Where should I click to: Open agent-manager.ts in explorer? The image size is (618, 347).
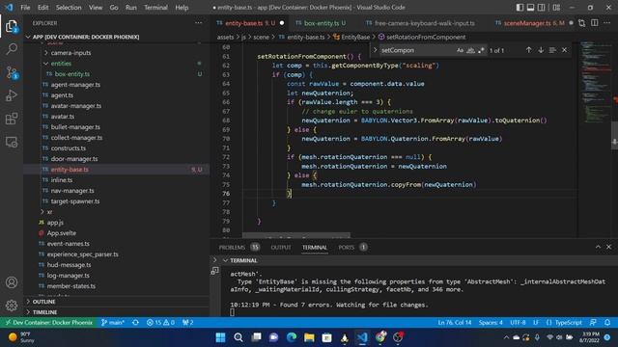(75, 85)
